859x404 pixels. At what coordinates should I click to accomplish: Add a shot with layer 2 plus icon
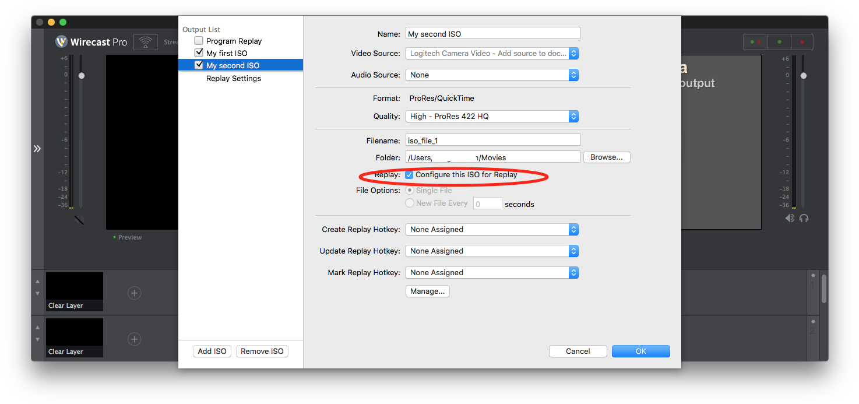(x=134, y=339)
